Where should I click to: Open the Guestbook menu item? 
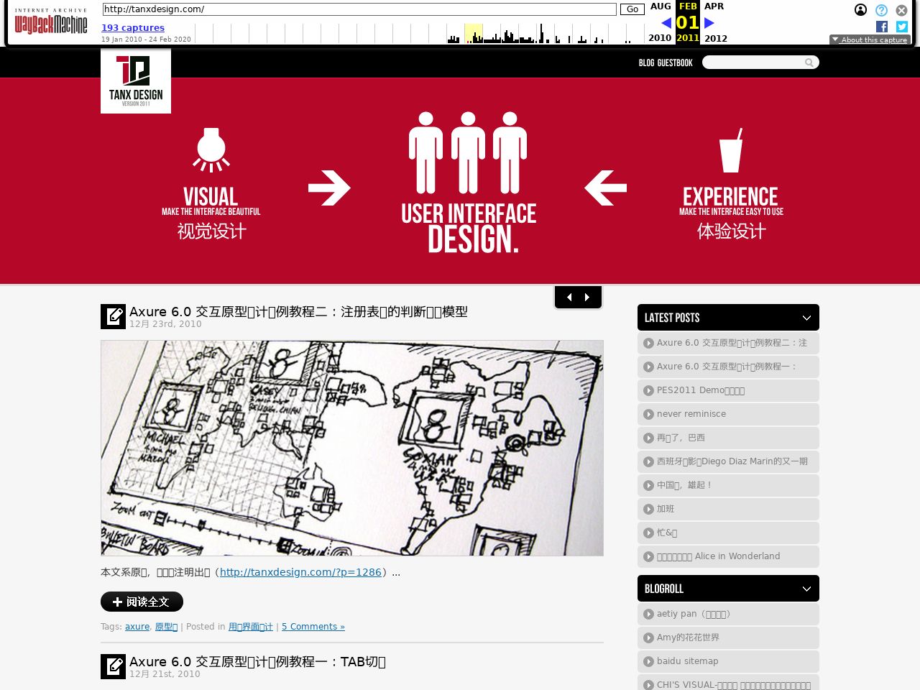point(675,63)
